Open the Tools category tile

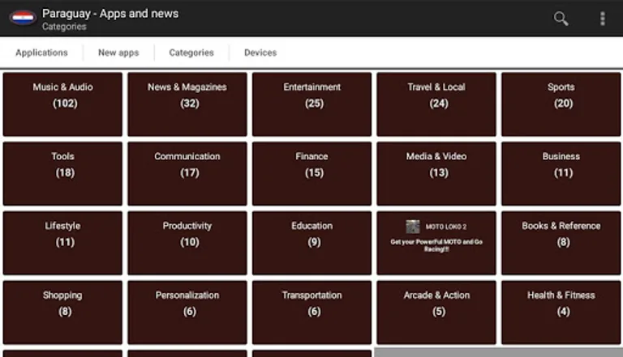point(62,174)
